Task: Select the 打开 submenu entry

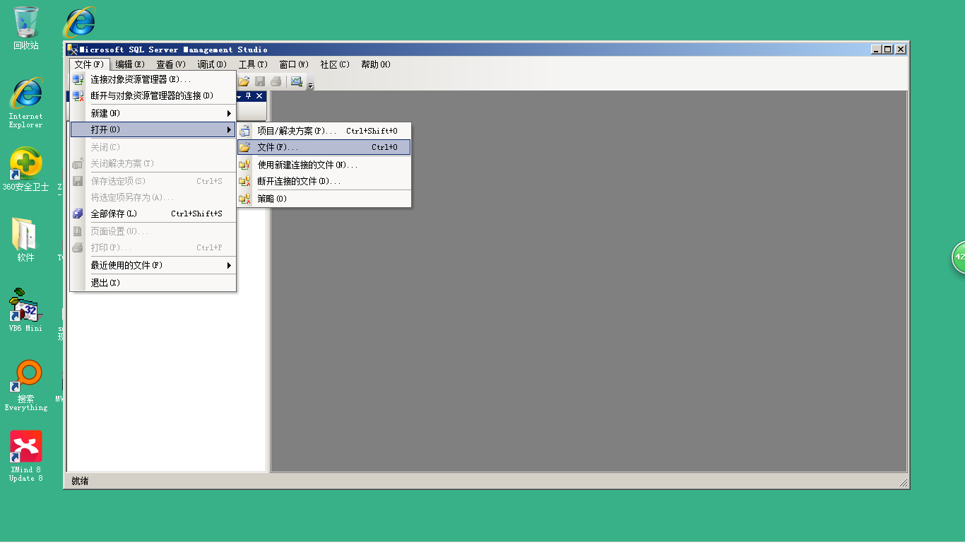Action: 153,130
